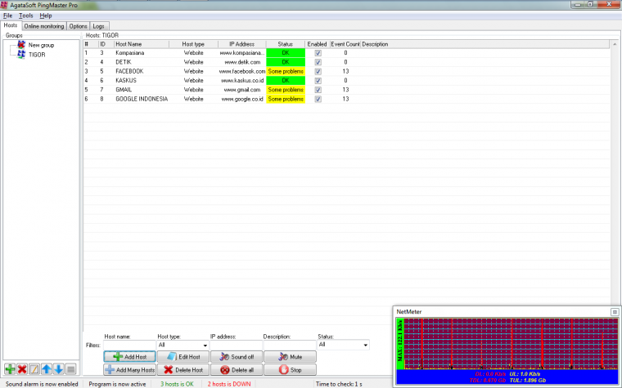The image size is (622, 388).
Task: Move group down with blue down arrow
Action: [x=58, y=369]
